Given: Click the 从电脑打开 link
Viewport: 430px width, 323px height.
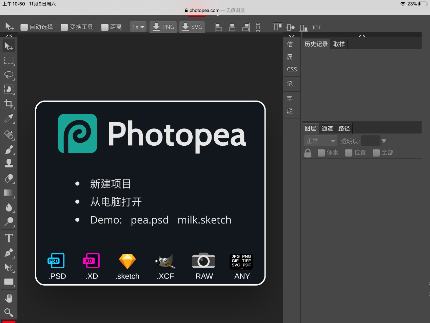Looking at the screenshot, I should click(x=116, y=202).
